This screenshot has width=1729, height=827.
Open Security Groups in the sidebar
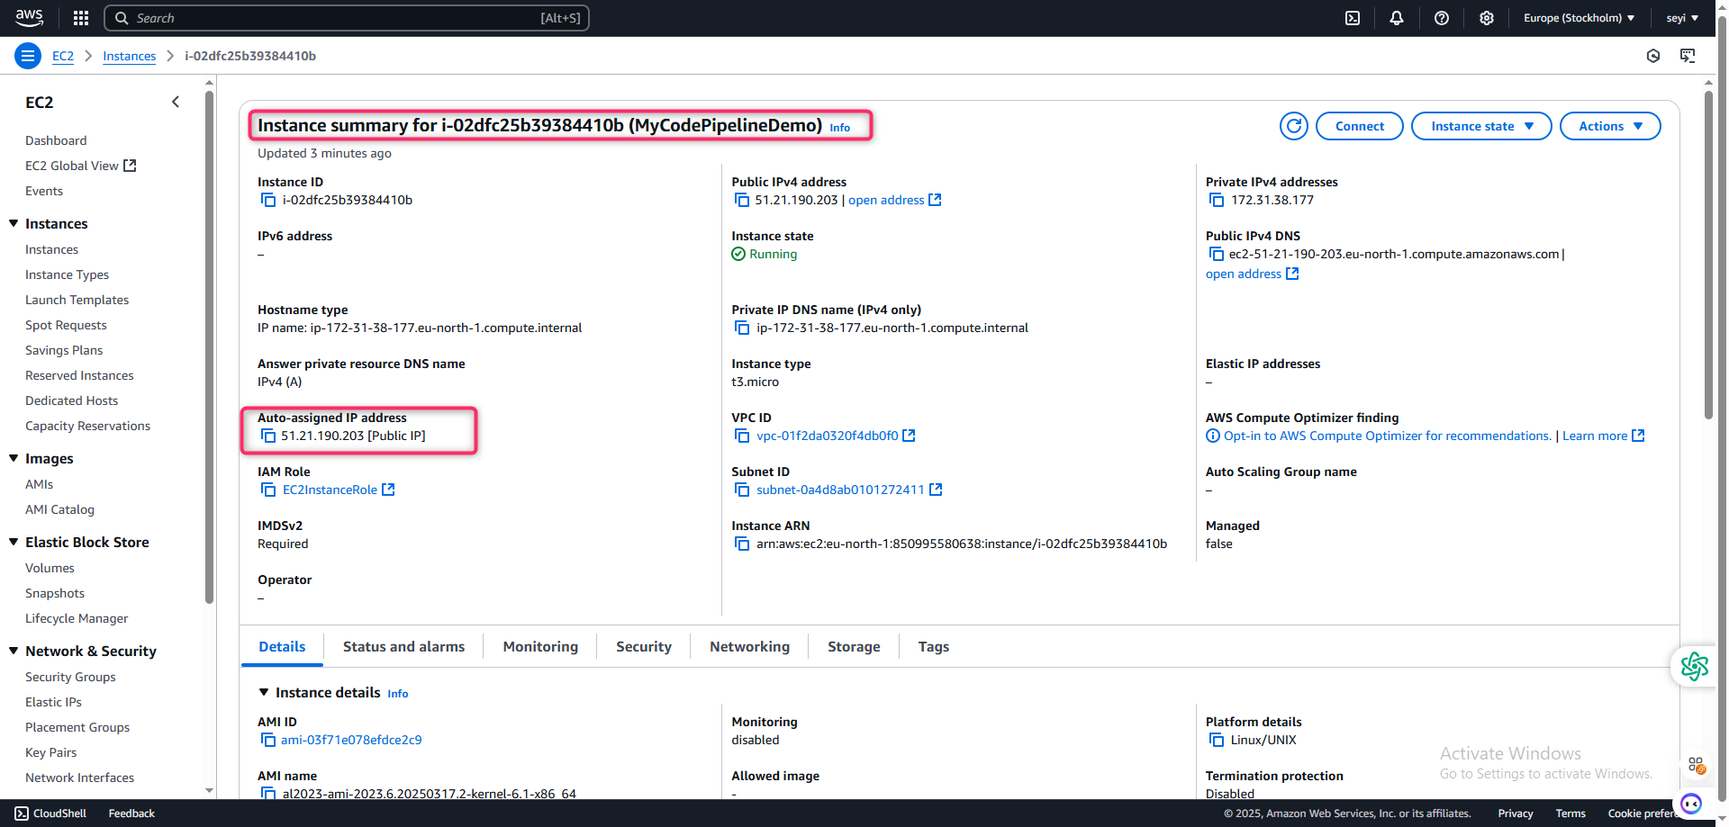(70, 677)
